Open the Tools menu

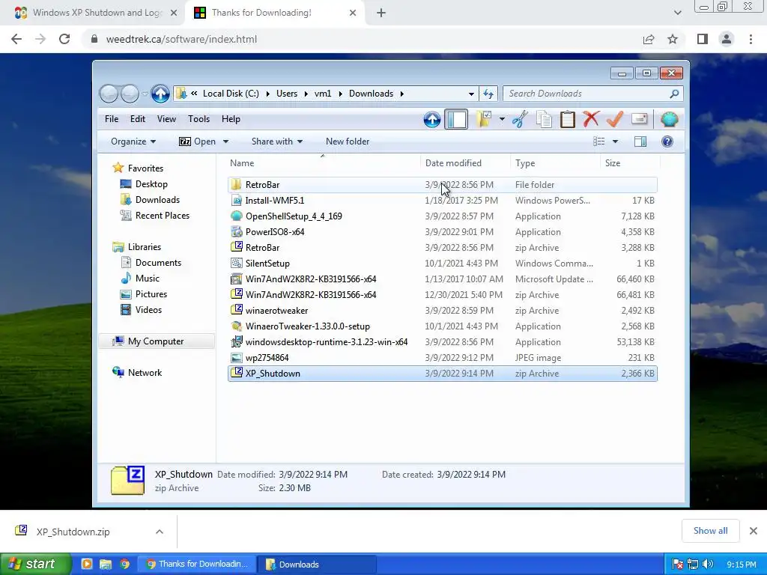pos(198,119)
